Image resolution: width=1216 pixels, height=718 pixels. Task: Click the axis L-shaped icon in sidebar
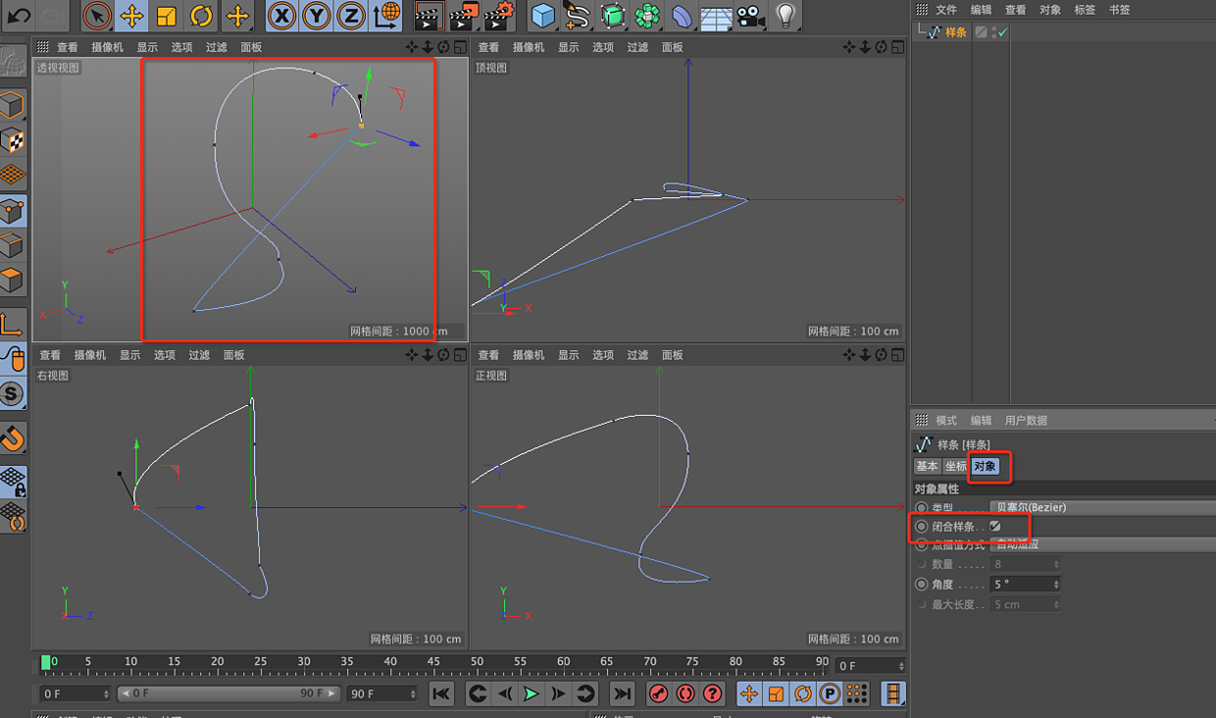13,324
